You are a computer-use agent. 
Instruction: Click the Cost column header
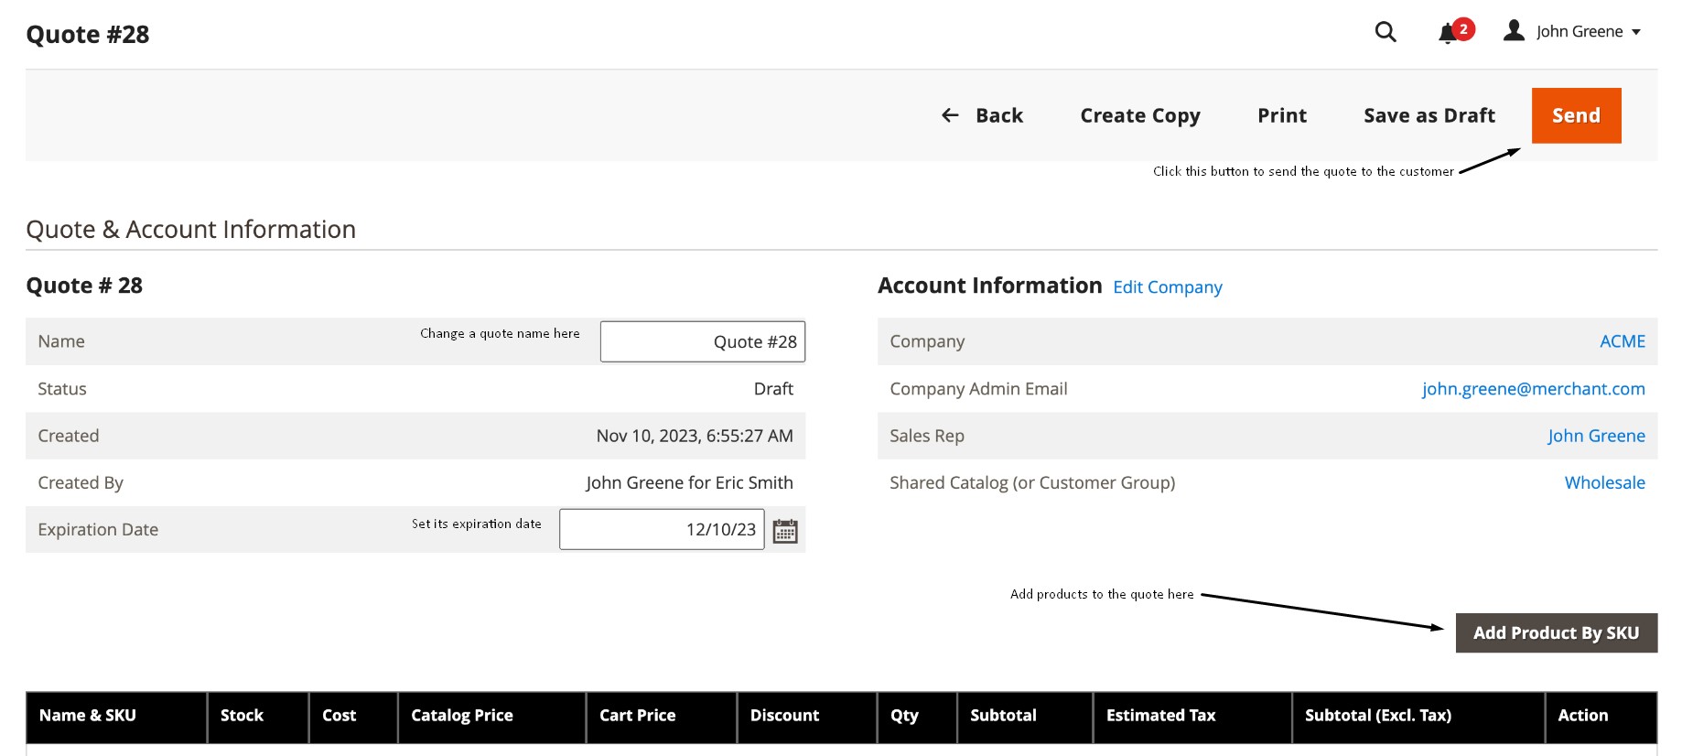[353, 716]
